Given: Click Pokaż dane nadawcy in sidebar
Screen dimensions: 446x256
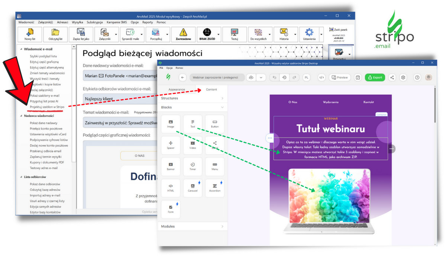Looking at the screenshot, I should click(x=44, y=123).
